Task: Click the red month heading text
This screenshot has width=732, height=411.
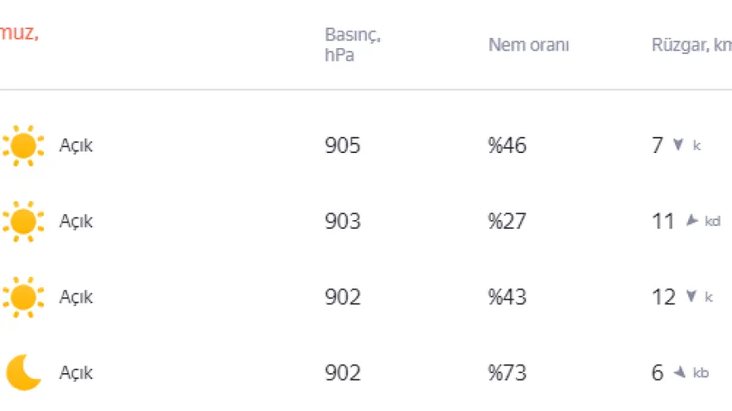Action: (19, 34)
